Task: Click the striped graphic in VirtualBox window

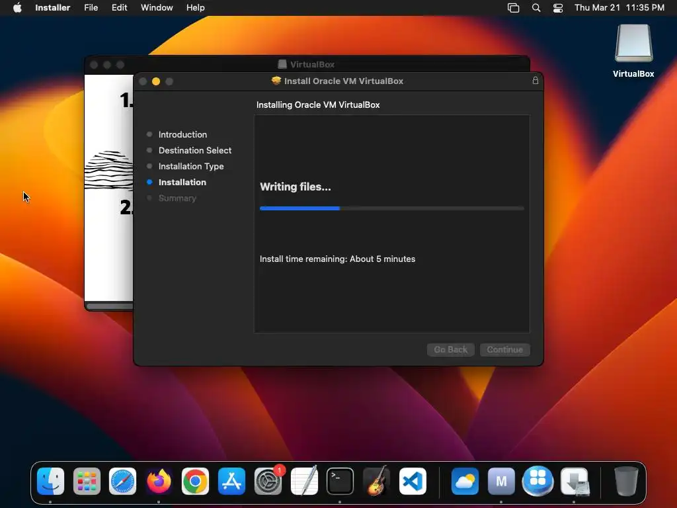Action: coord(109,171)
